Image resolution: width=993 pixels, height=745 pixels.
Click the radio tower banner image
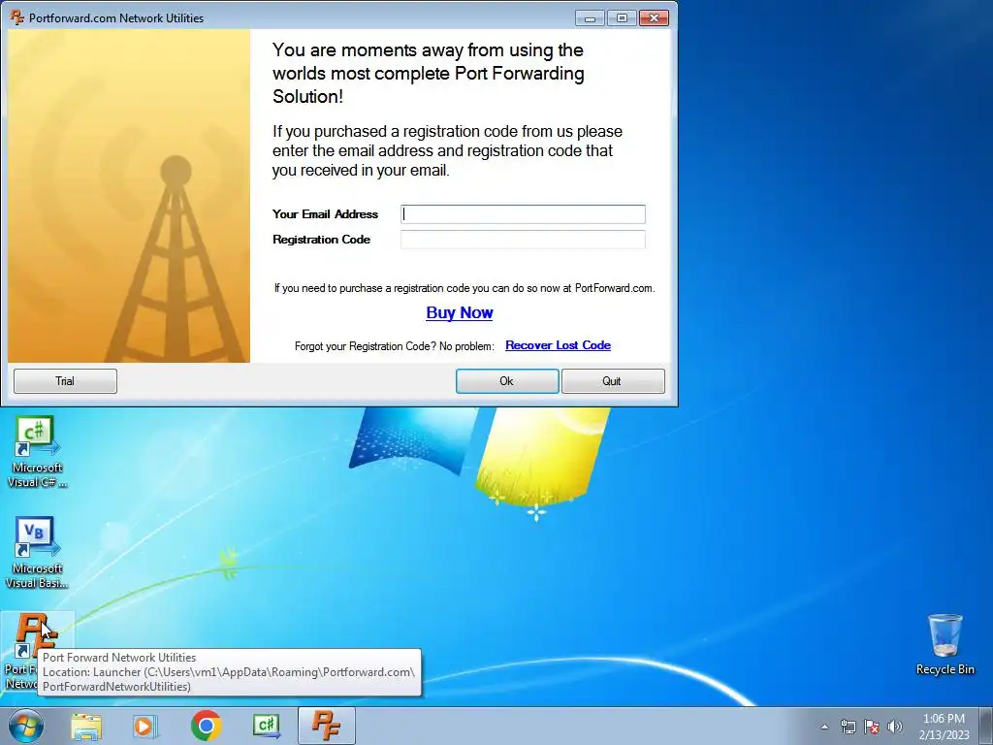129,196
